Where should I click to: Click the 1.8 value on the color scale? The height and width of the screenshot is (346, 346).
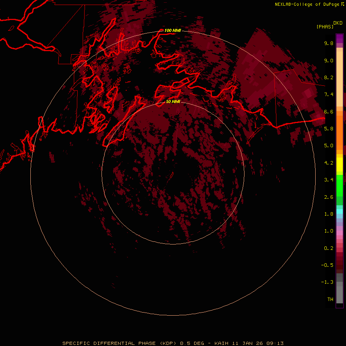point(329,214)
